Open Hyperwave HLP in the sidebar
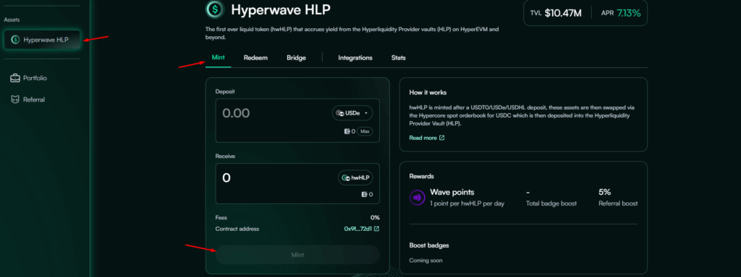The height and width of the screenshot is (277, 741). coord(42,40)
